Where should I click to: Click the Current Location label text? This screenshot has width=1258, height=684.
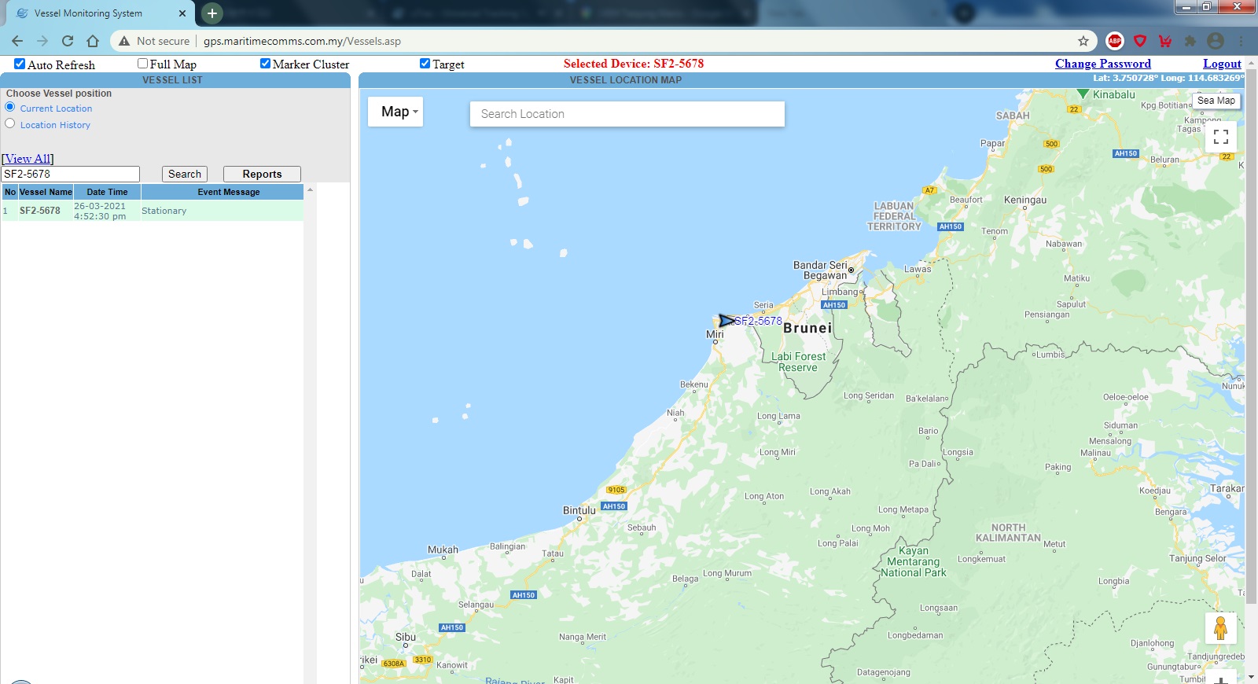56,108
